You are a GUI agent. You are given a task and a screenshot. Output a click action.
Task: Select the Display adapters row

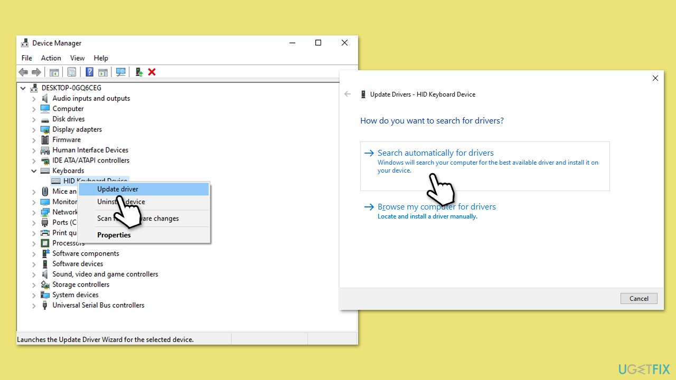77,129
